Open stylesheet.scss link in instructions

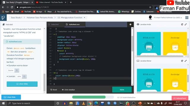15,42
